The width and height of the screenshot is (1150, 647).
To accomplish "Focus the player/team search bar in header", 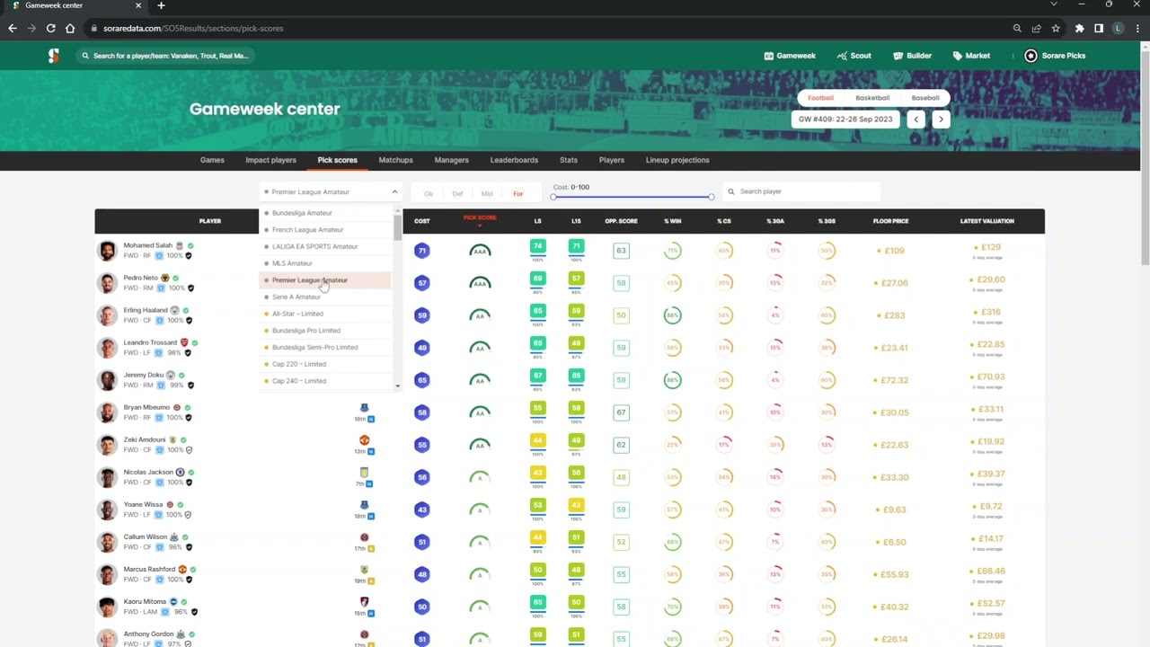I will [165, 56].
